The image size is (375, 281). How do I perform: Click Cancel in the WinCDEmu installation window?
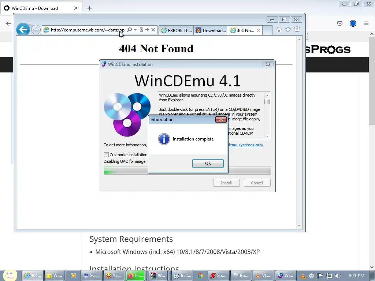tap(257, 183)
